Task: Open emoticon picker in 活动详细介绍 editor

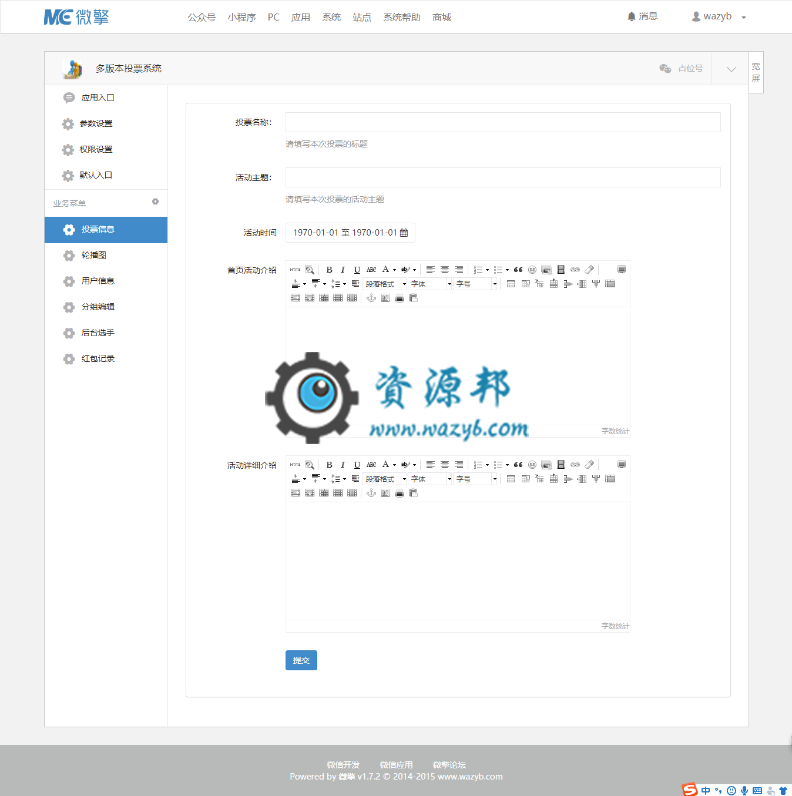Action: point(532,465)
